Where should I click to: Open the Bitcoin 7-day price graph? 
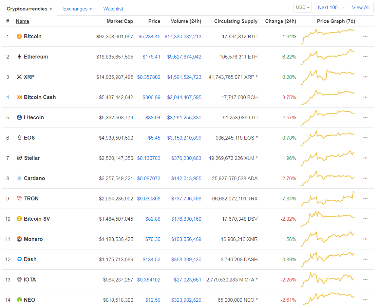tap(328, 37)
